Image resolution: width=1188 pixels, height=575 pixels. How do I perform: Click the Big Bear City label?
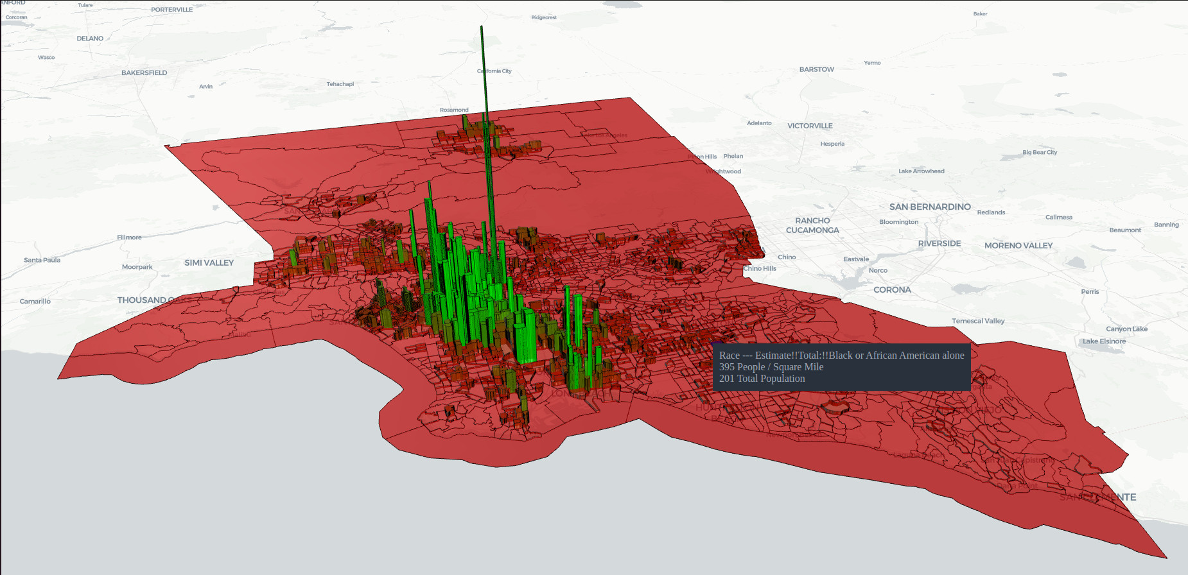(1039, 153)
